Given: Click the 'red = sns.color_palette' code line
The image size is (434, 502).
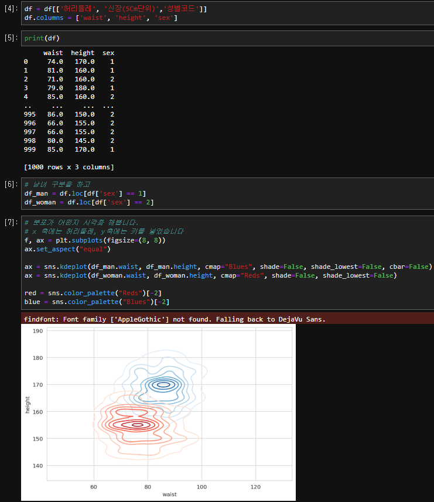Looking at the screenshot, I should click(93, 293).
